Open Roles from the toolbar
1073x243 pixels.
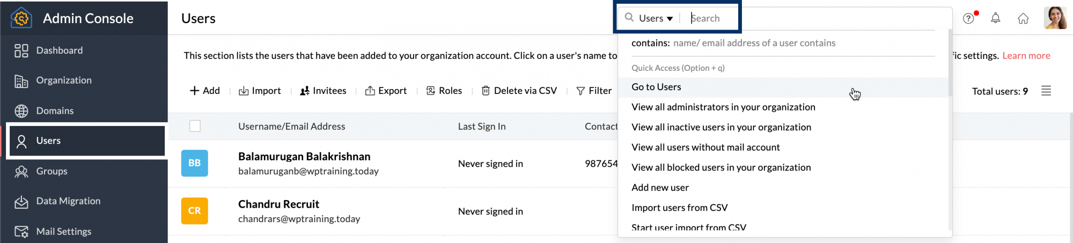tap(444, 91)
